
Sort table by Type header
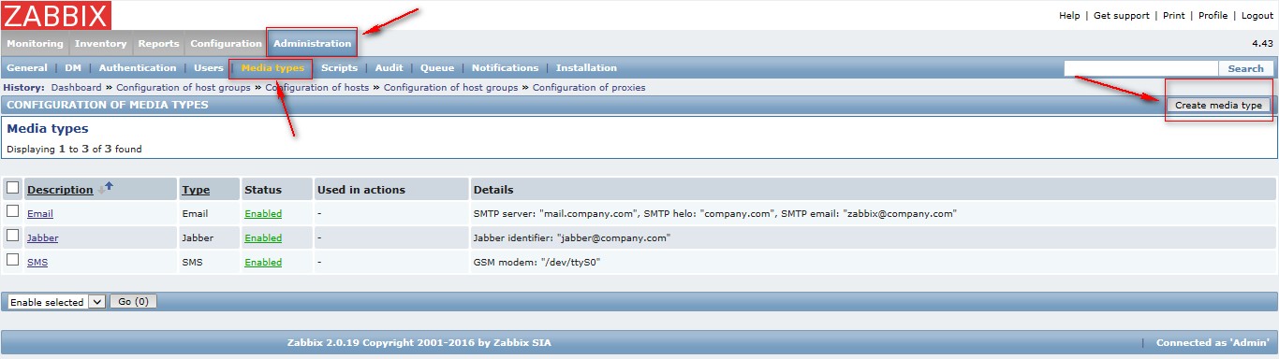click(196, 190)
